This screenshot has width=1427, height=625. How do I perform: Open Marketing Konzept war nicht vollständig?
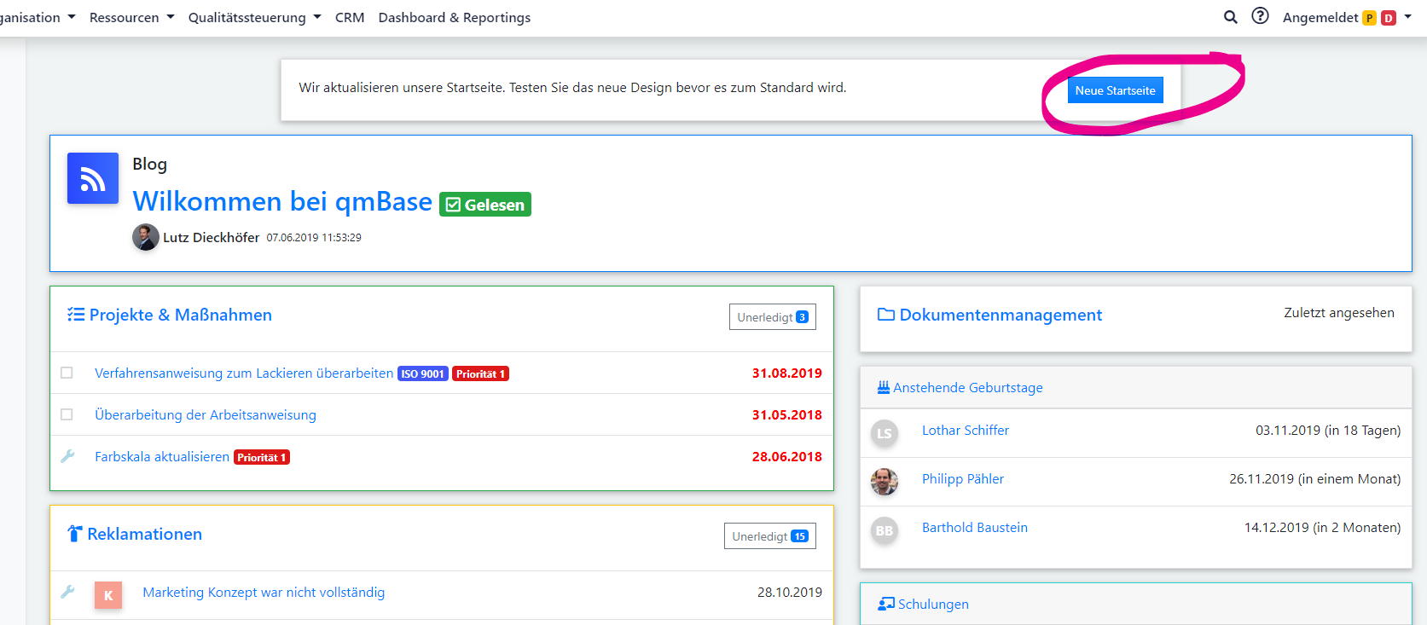[264, 592]
